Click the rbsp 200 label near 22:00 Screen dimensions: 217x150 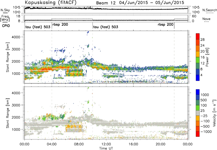(x=165, y=25)
